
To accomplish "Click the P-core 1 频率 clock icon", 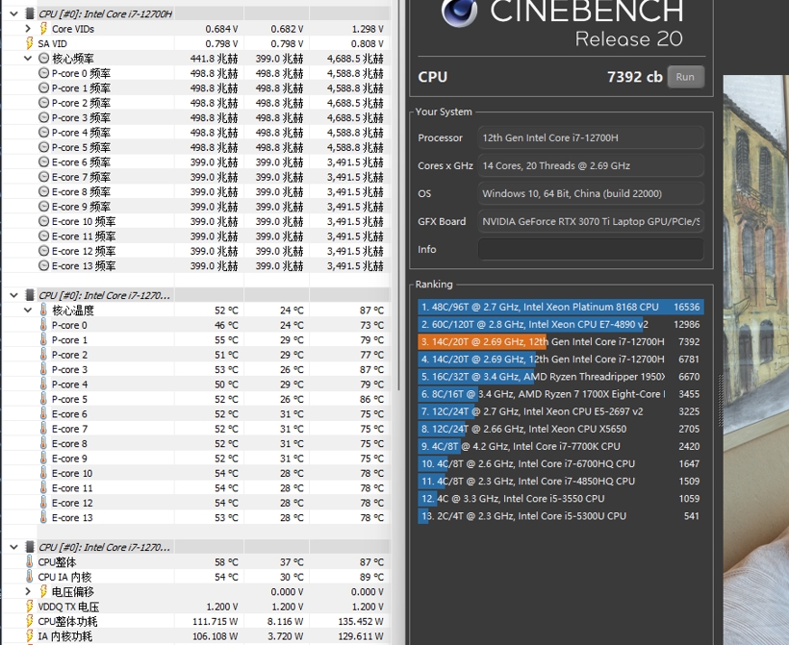I will 43,88.
